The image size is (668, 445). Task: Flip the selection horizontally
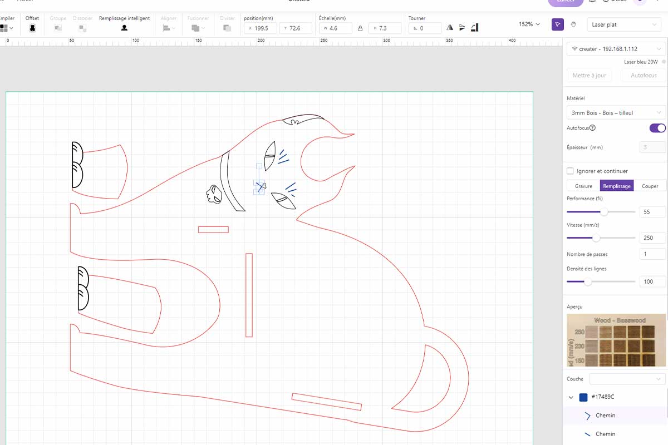(x=450, y=28)
